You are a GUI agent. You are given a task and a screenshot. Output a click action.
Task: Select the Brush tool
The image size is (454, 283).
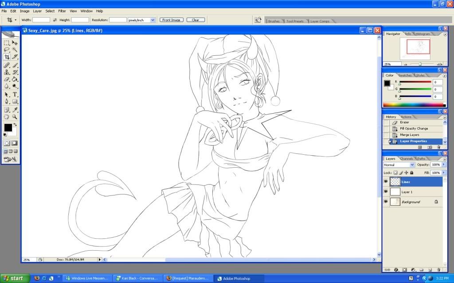[x=15, y=65]
